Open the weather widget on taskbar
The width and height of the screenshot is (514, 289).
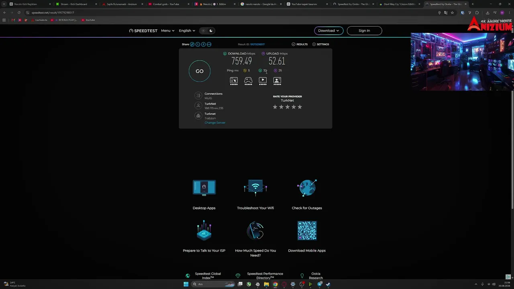pyautogui.click(x=14, y=284)
